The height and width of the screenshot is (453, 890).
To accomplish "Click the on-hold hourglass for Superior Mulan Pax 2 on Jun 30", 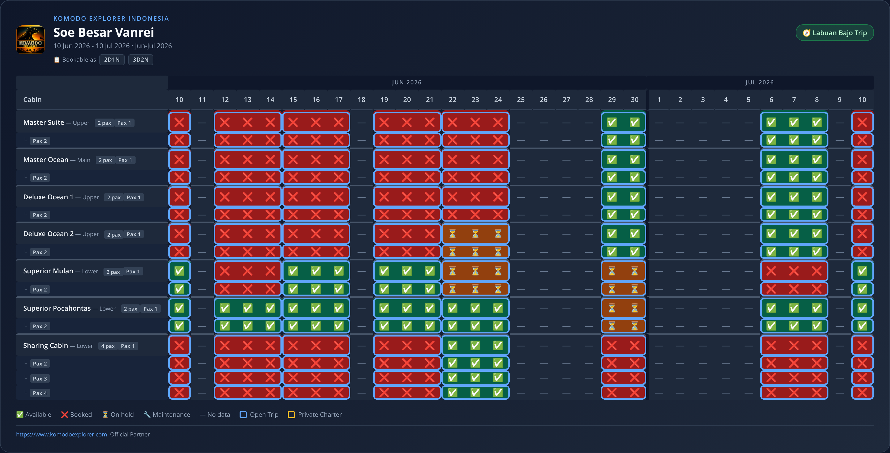I will click(x=634, y=289).
